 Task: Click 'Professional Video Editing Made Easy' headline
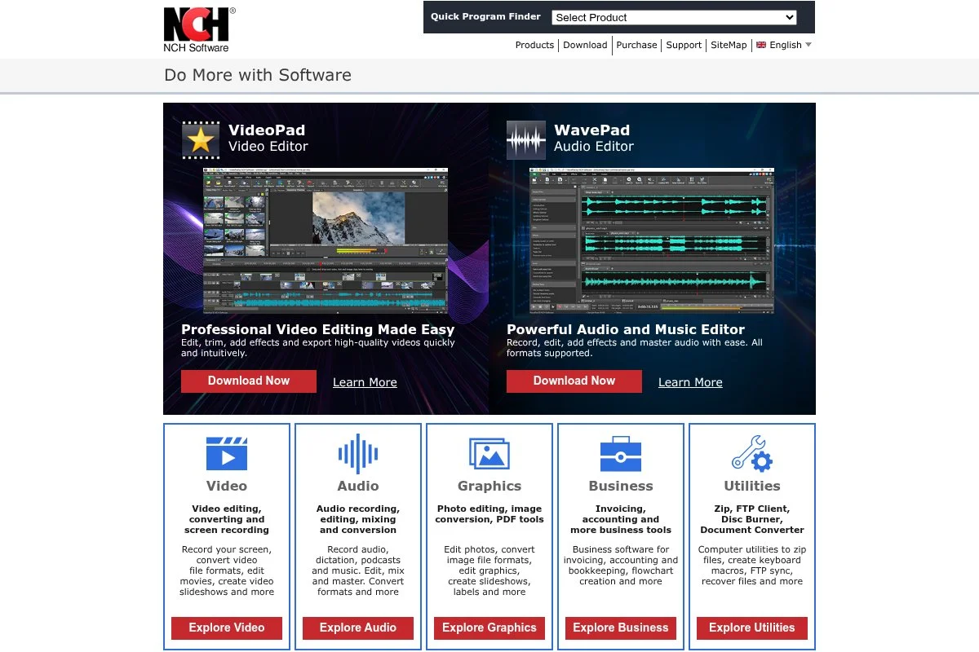pos(318,329)
